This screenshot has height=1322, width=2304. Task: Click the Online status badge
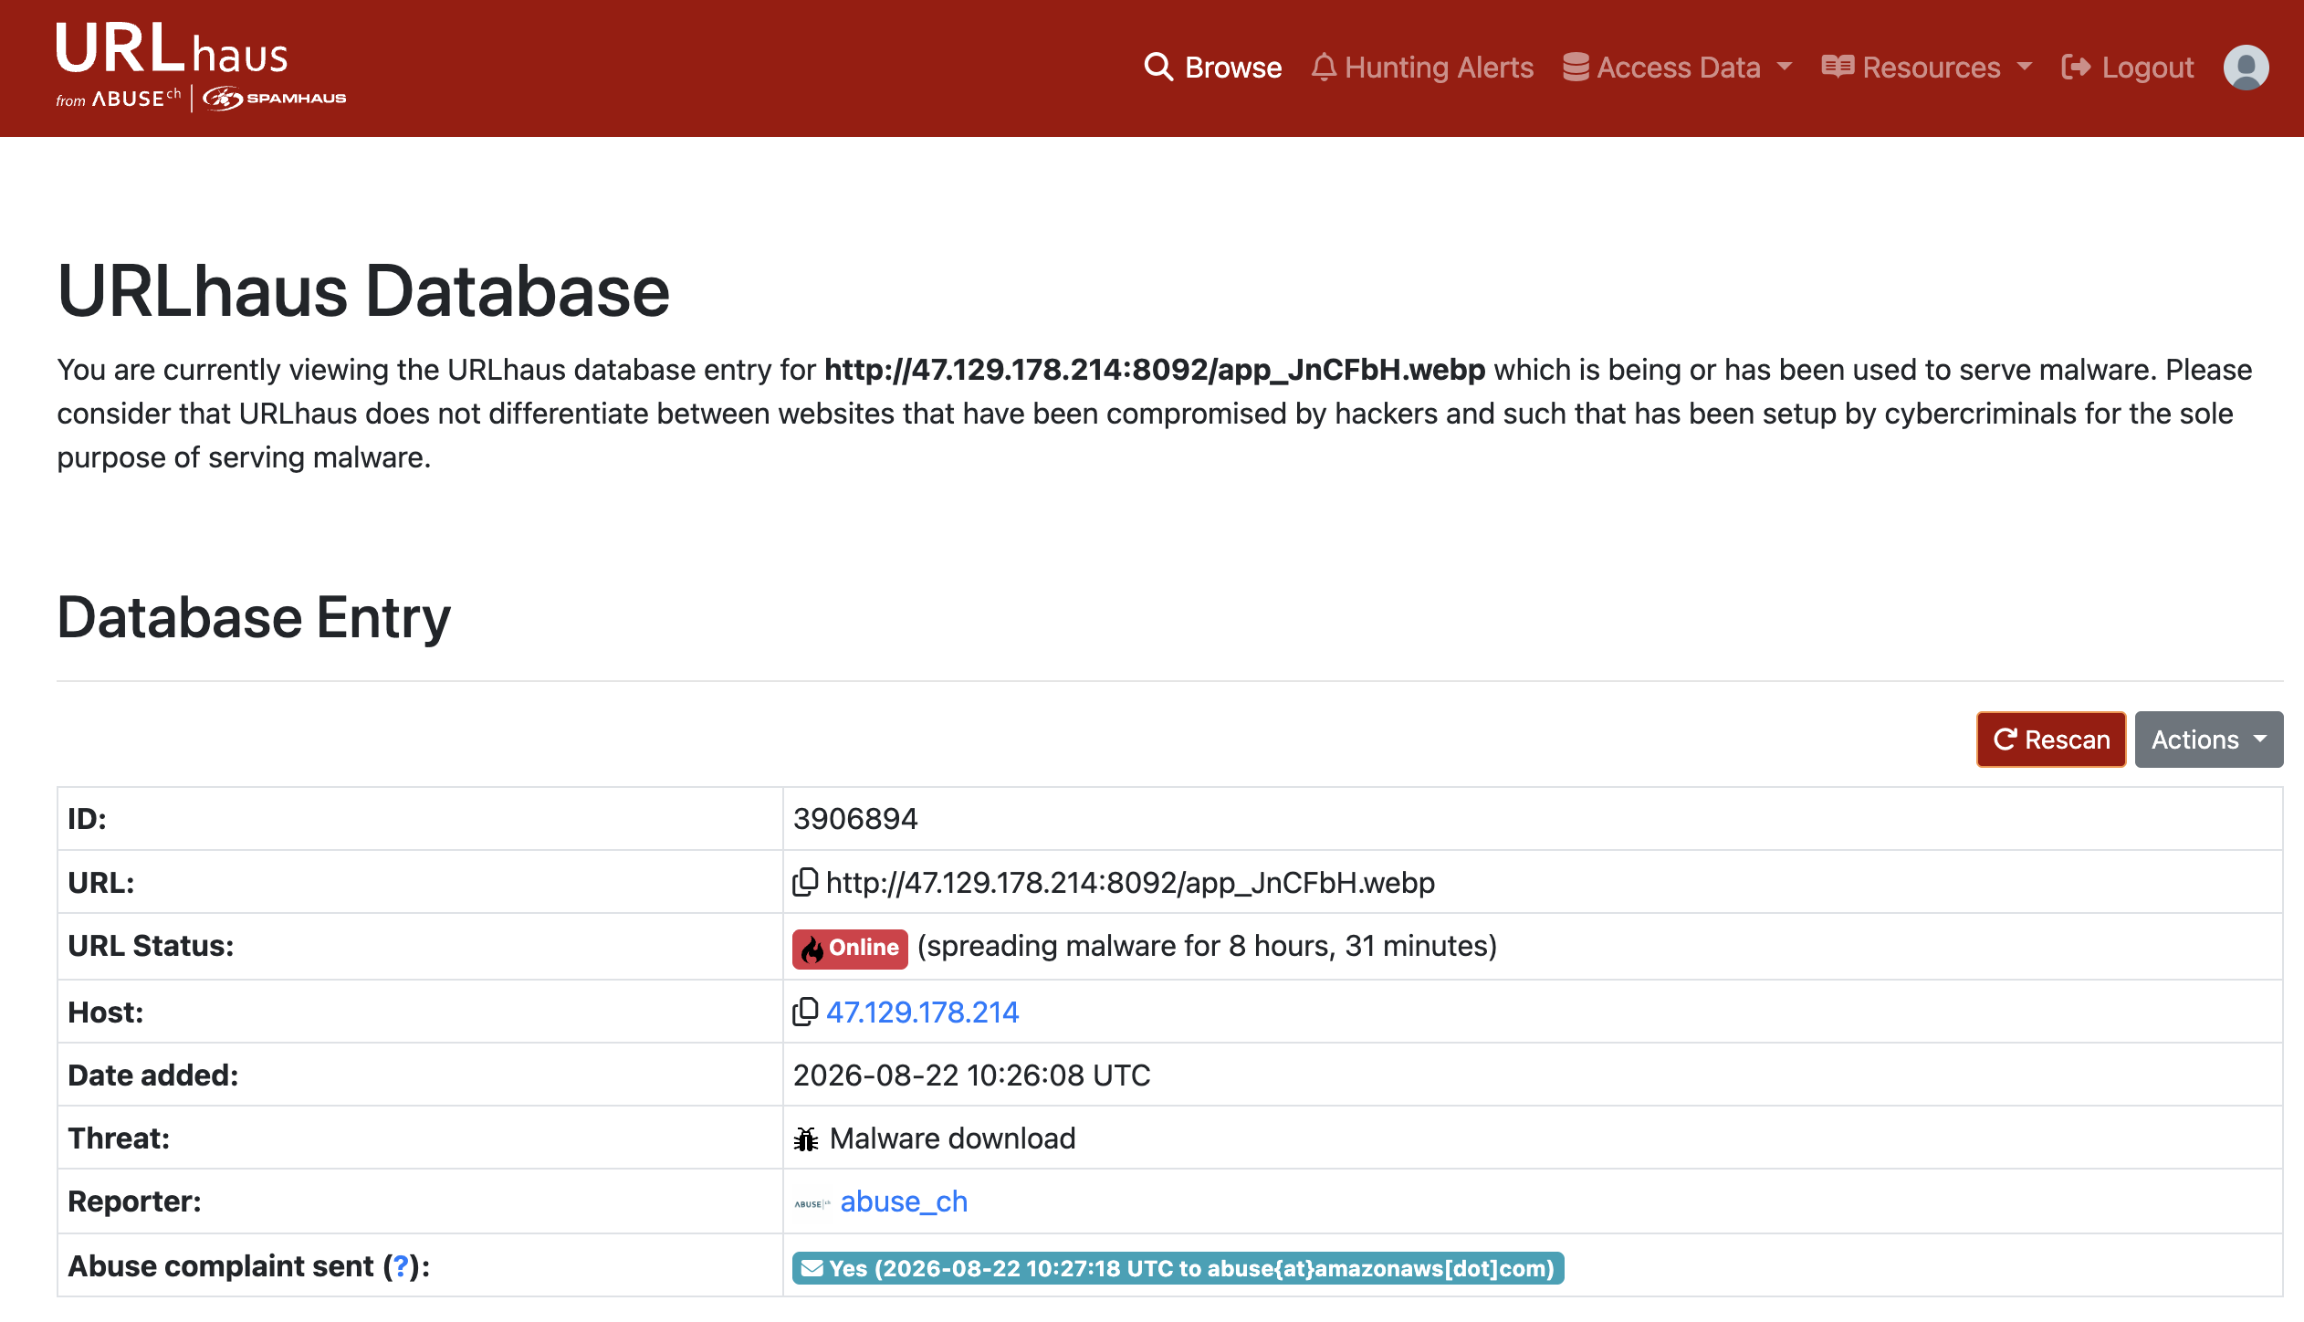pos(850,949)
